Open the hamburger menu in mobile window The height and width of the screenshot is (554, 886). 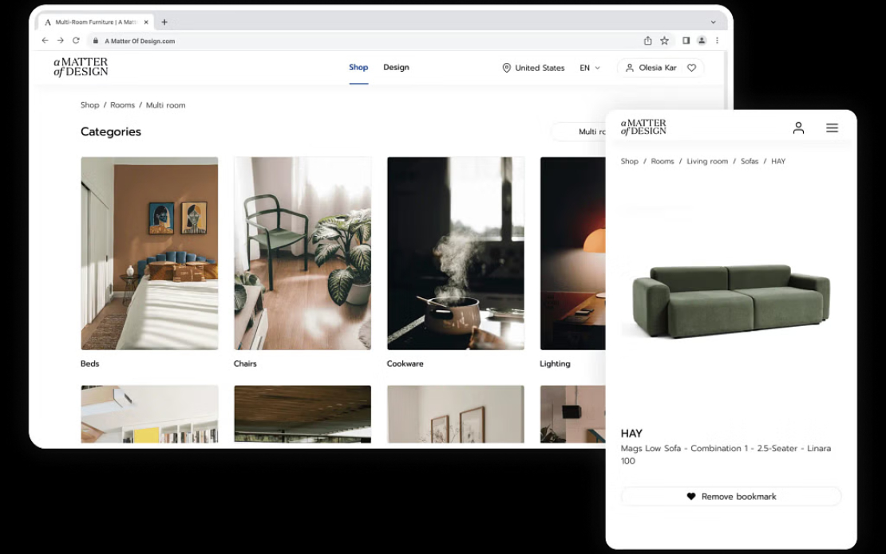pos(832,128)
